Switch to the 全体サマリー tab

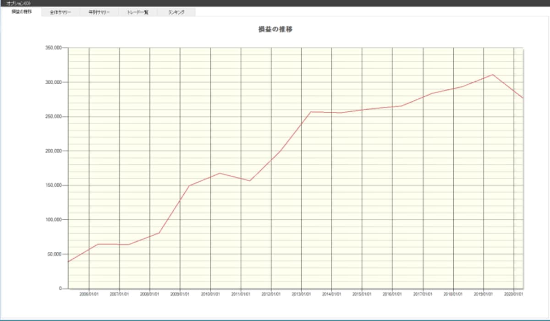coord(60,12)
